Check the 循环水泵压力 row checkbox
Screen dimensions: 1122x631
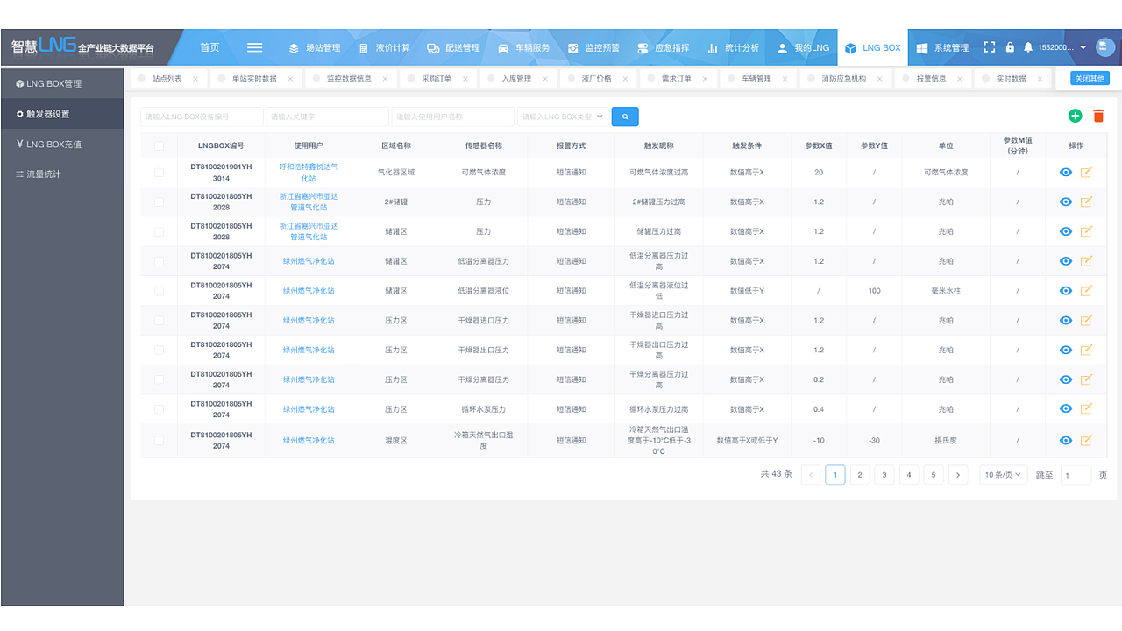click(x=159, y=409)
